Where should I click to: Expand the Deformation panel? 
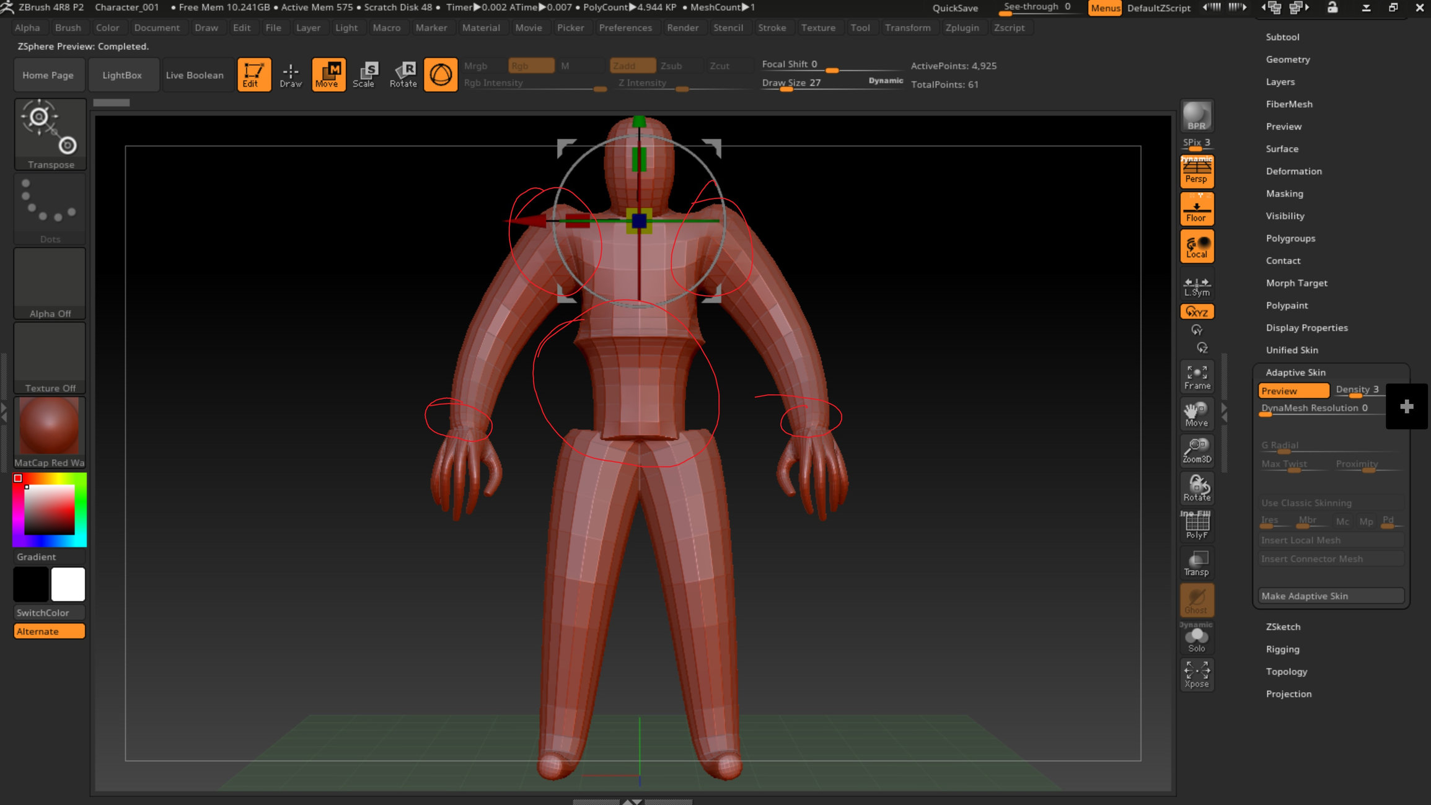1293,170
